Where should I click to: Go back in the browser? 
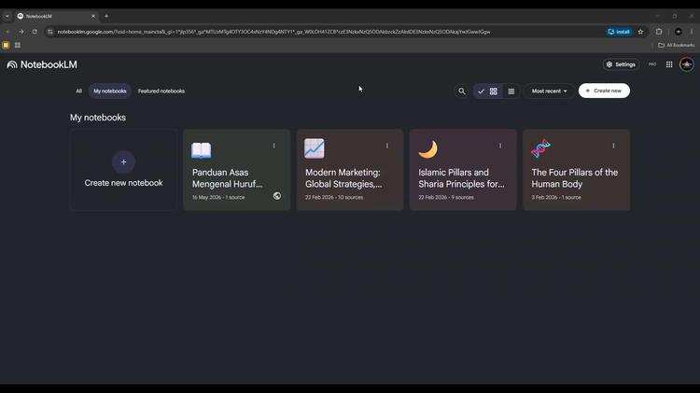click(7, 32)
